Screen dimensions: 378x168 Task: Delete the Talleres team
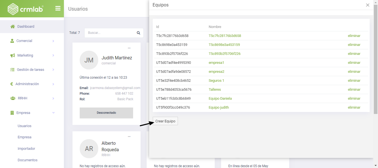pos(354,90)
